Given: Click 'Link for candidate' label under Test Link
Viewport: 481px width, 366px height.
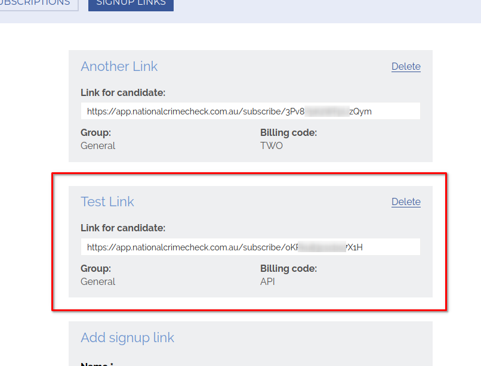Looking at the screenshot, I should pyautogui.click(x=123, y=228).
